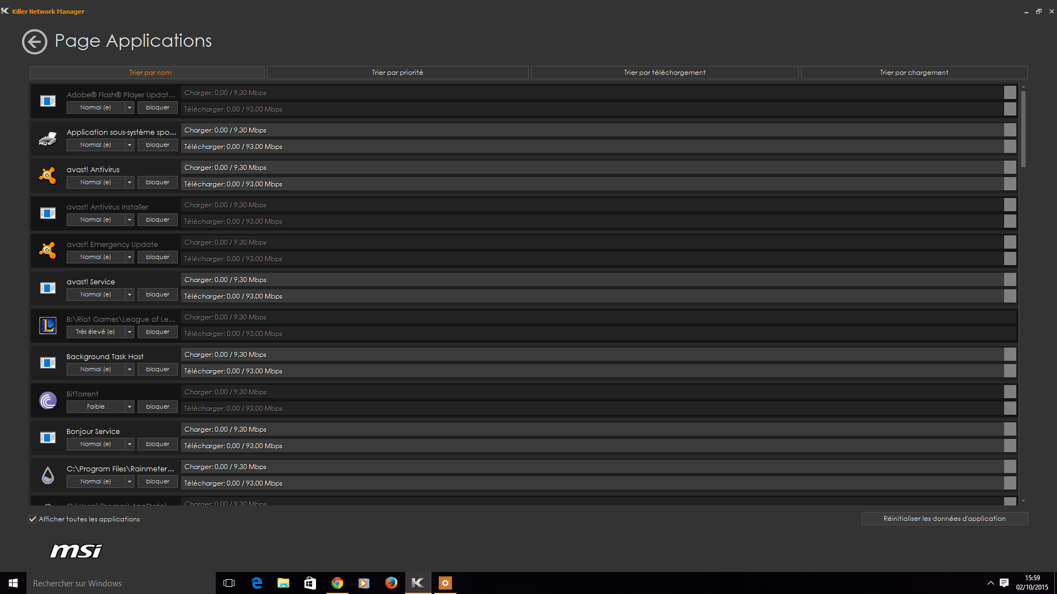Click the application list scrollbar down arrow
The image size is (1057, 594).
[1023, 501]
